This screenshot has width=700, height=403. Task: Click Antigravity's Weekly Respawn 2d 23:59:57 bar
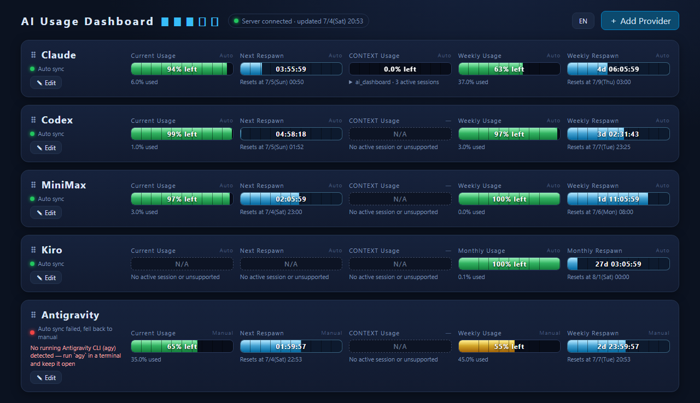click(619, 346)
